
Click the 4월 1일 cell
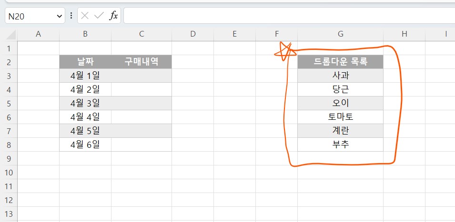coord(85,76)
